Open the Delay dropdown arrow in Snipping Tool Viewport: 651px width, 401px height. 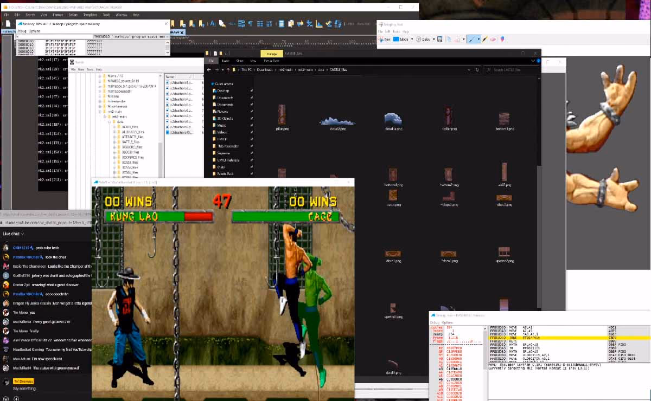433,40
